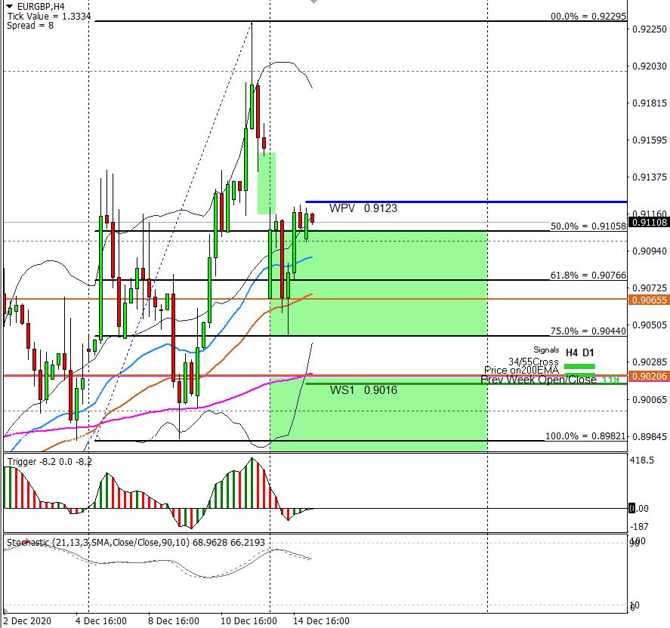Viewport: 670px width, 628px height.
Task: Select the WPV 0.9123 pivot label
Action: coord(363,208)
